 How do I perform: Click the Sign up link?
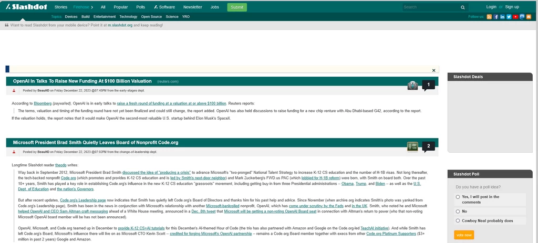coord(512,7)
